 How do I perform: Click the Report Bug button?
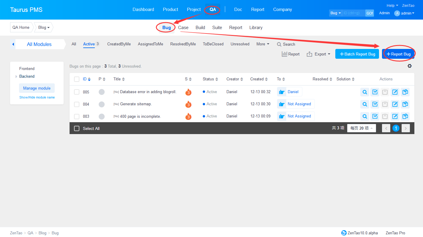398,54
